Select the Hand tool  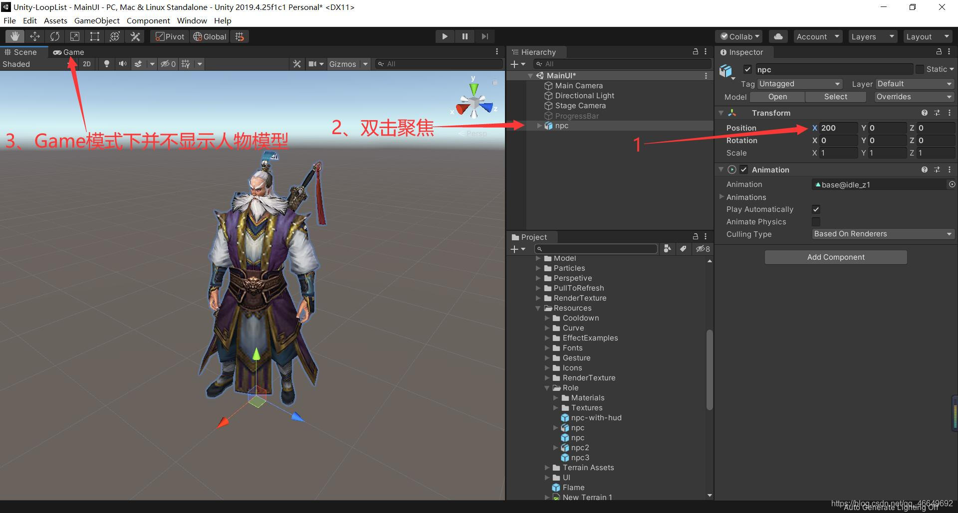15,36
